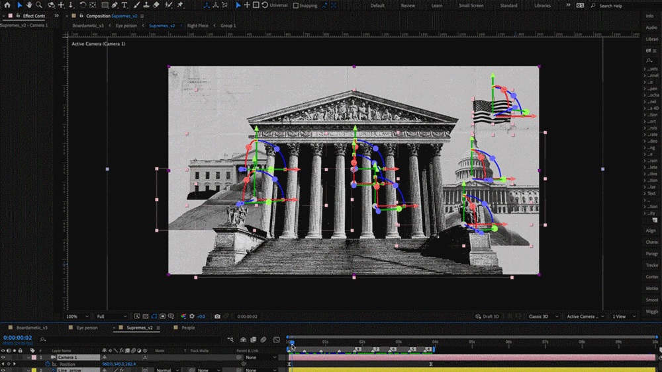Click the pink label swatch of Camera 1
662x372 pixels.
tap(34, 357)
